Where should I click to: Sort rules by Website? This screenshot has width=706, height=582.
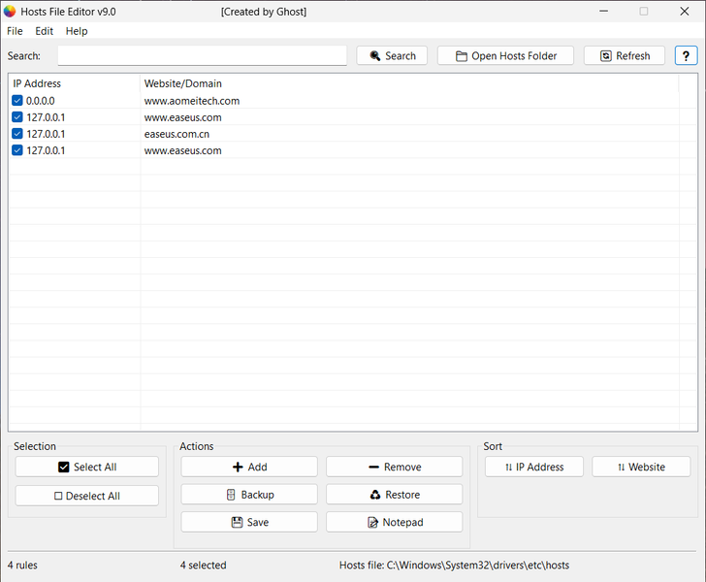click(641, 467)
